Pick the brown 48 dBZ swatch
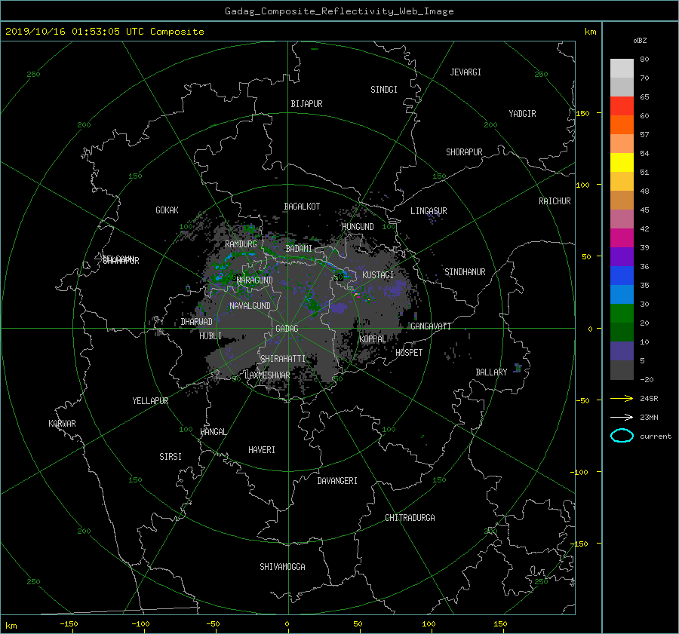 [622, 200]
